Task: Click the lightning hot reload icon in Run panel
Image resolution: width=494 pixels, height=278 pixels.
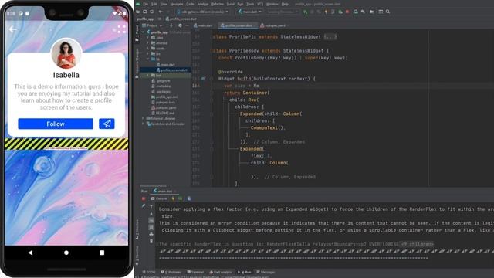Action: (173, 198)
